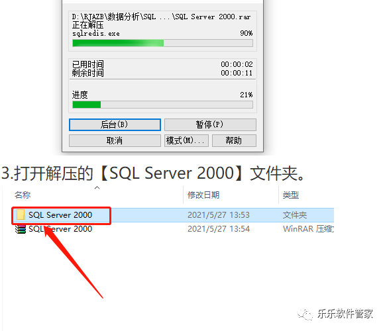Click the WinRAR 压缩 type cell
Screen dimensions: 385x331
click(308, 229)
